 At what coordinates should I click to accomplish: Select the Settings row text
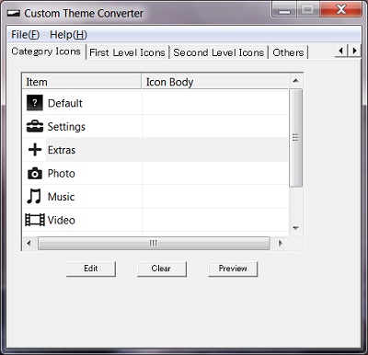66,127
